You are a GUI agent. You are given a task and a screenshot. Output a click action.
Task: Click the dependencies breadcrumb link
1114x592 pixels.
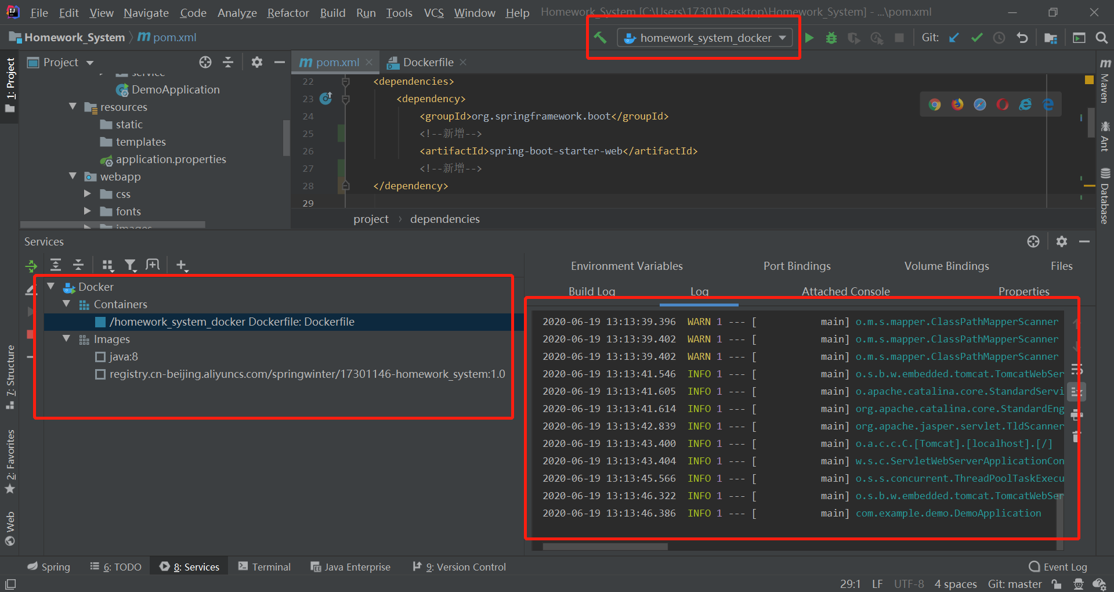click(445, 219)
